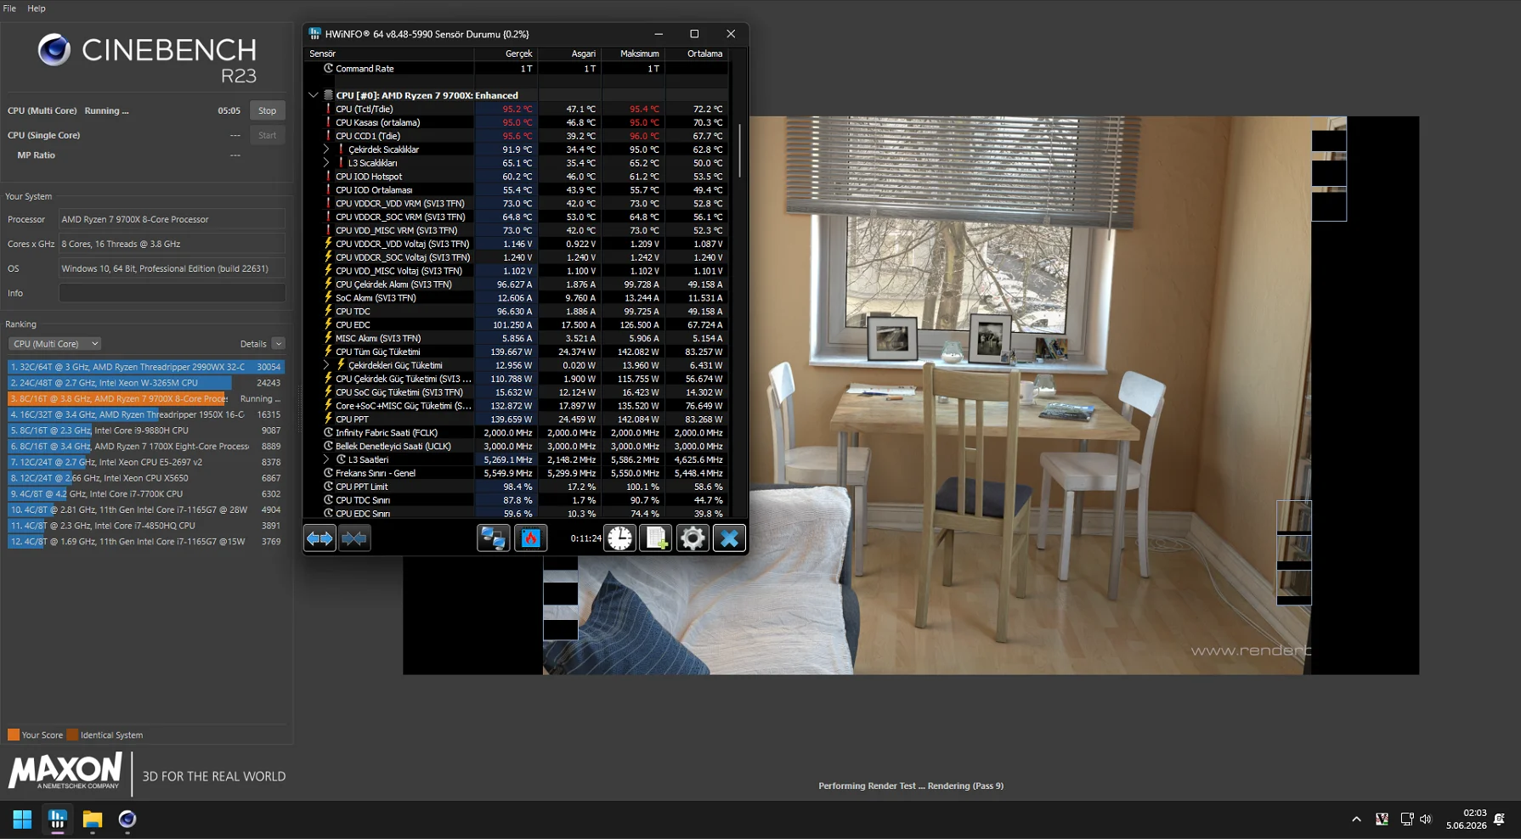Open the Windows Start menu
This screenshot has height=839, width=1521.
[22, 819]
